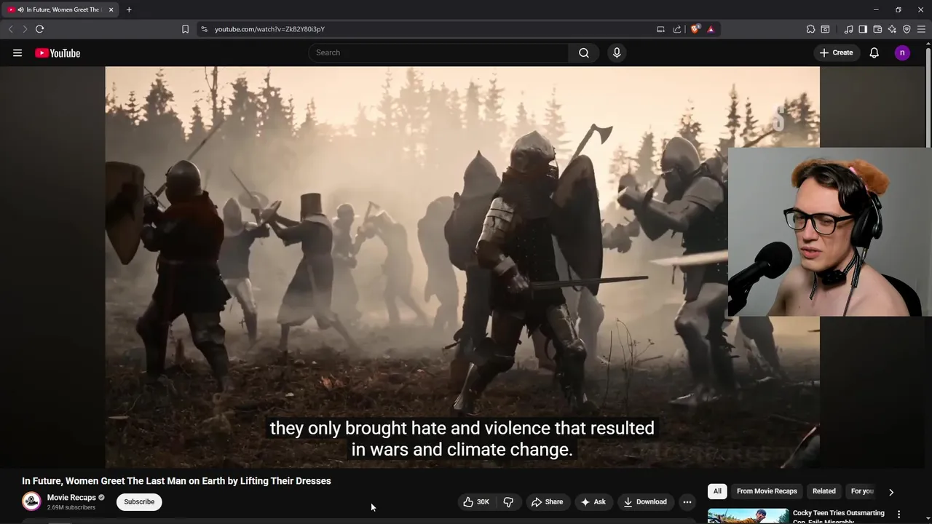The height and width of the screenshot is (524, 932).
Task: Open Brave VPN shield icon
Action: 907,29
